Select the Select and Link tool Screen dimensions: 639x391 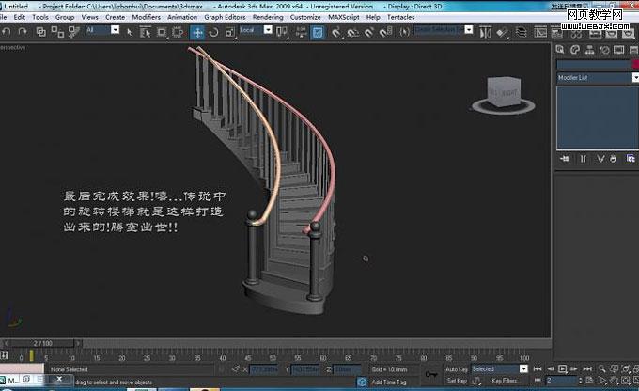pos(40,31)
